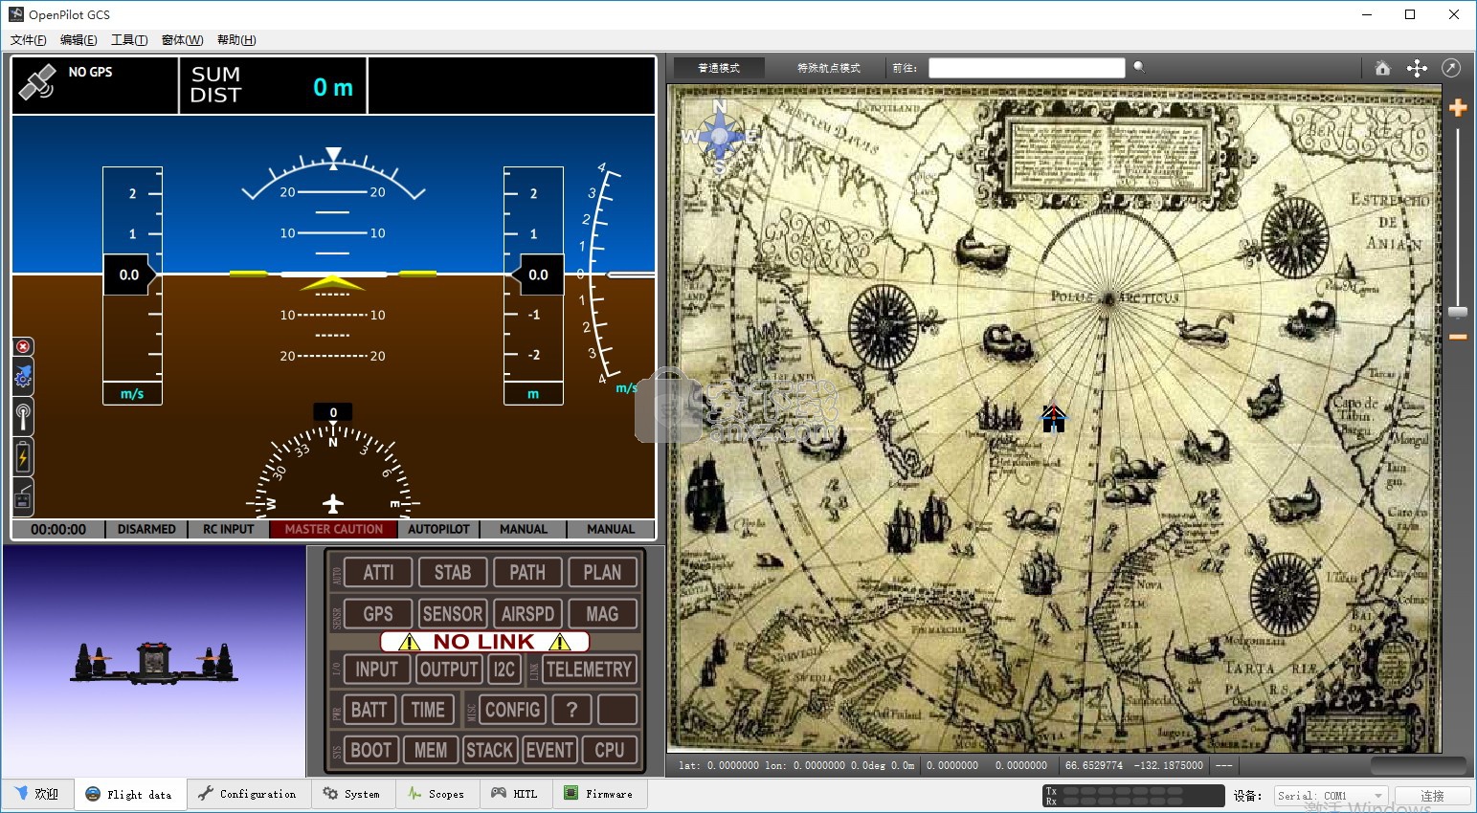Click the battery status icon on the PFD sidebar
The image size is (1477, 813).
point(23,457)
